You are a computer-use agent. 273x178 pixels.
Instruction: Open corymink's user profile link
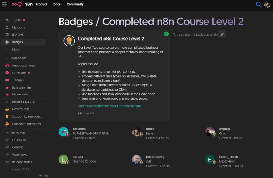(79, 129)
